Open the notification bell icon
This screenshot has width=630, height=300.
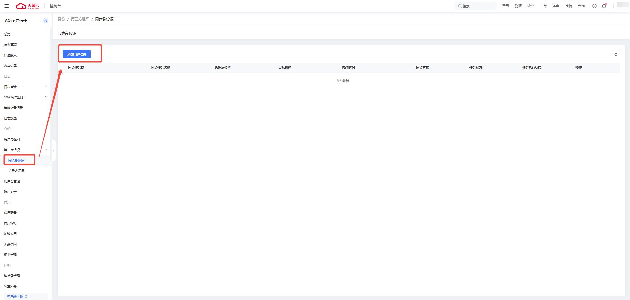pyautogui.click(x=604, y=6)
